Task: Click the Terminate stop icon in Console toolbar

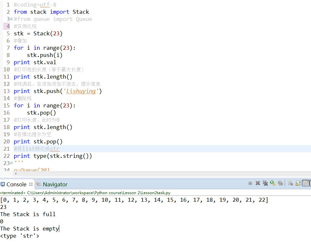Action: tap(250, 183)
